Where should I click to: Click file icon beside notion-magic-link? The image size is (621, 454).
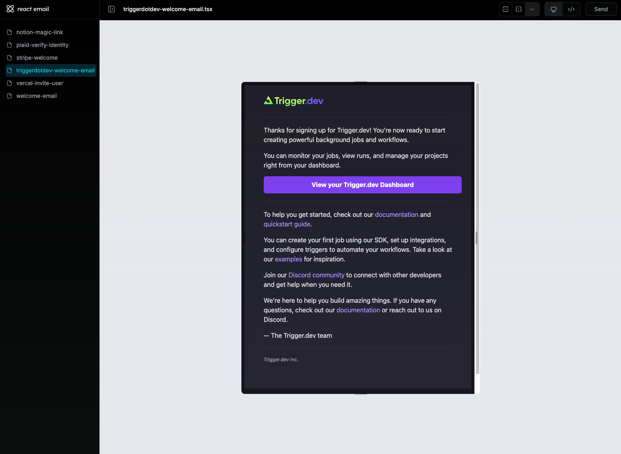pyautogui.click(x=10, y=32)
